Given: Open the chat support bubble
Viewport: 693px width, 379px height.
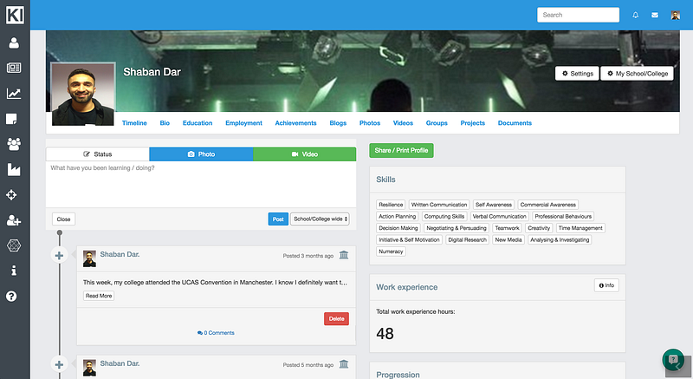Looking at the screenshot, I should point(673,359).
